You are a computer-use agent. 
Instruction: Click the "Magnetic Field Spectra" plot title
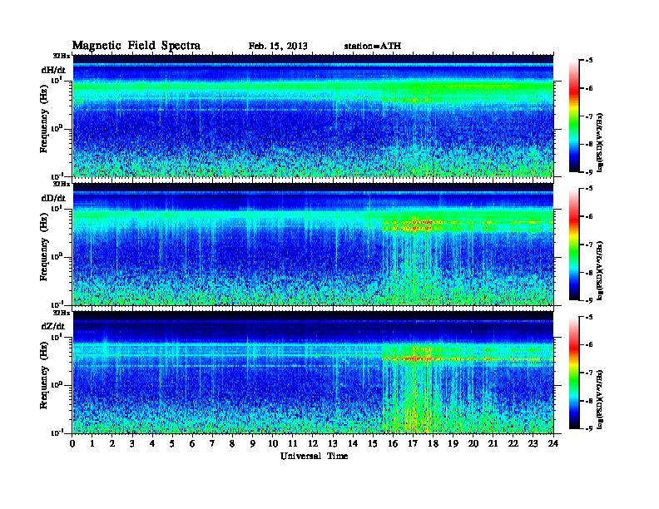tap(136, 46)
